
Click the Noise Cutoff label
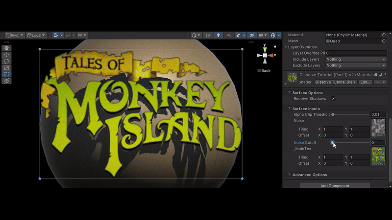point(305,142)
